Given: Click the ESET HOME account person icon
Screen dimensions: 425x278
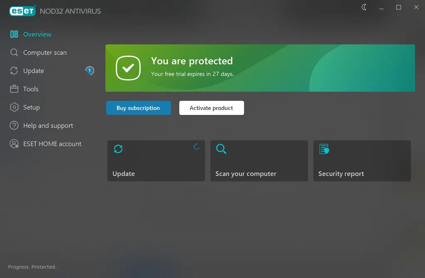Looking at the screenshot, I should pyautogui.click(x=14, y=144).
